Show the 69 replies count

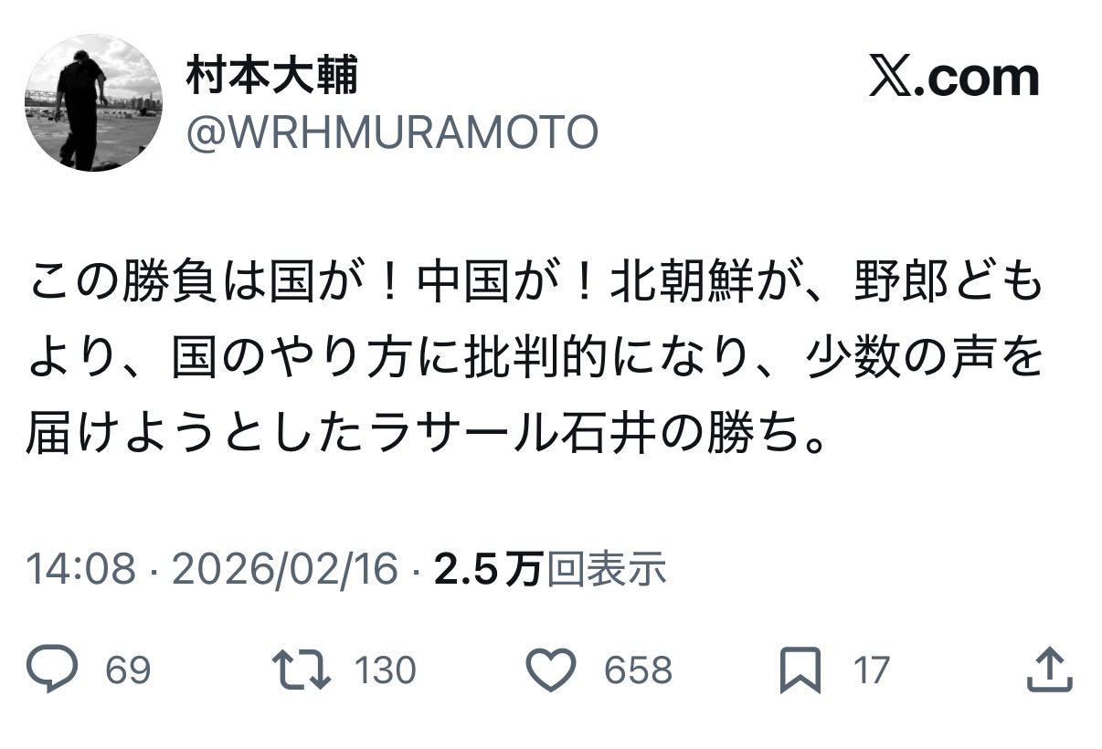point(128,671)
